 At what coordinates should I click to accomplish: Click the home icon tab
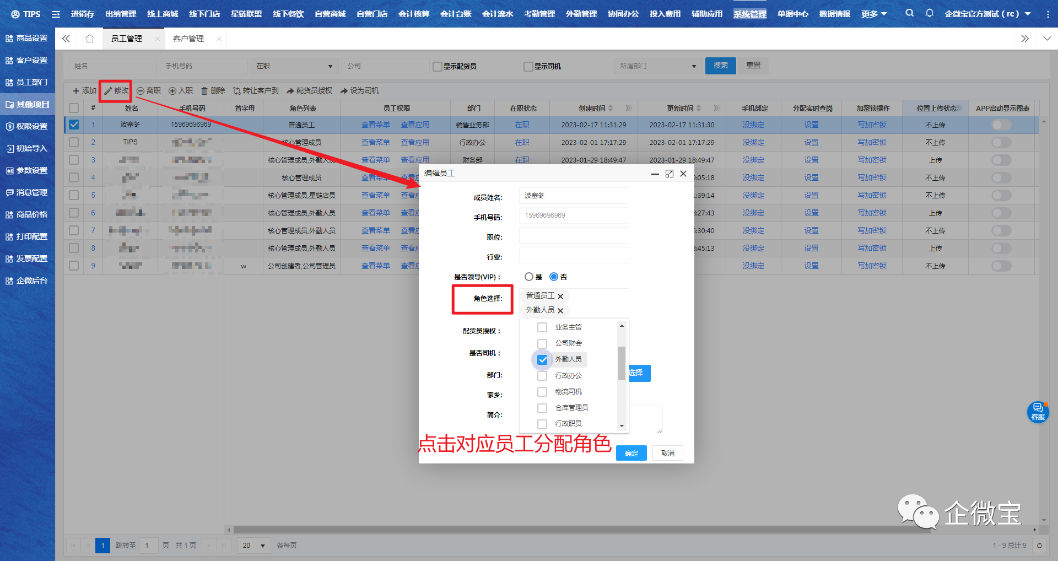click(x=90, y=39)
